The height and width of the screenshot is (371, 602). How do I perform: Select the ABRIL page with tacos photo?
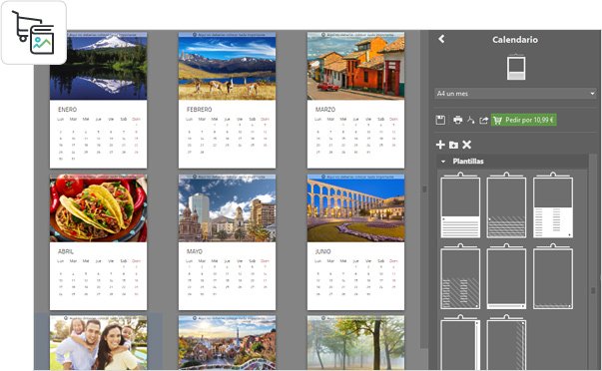pos(98,242)
